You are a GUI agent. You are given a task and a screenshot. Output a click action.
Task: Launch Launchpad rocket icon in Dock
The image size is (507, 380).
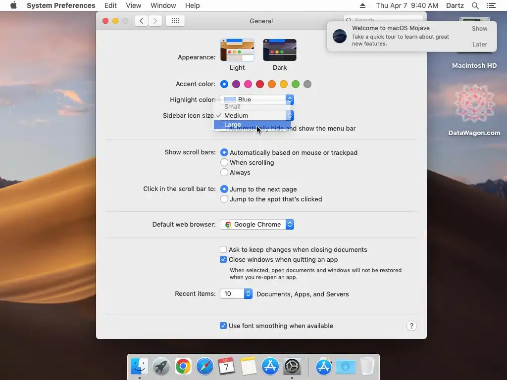(x=161, y=366)
